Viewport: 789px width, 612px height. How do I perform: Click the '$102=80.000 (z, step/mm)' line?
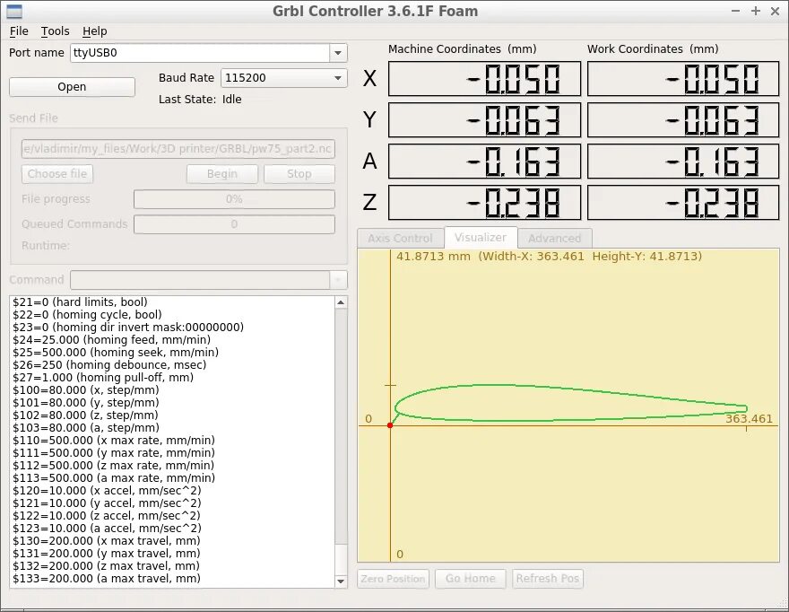coord(85,415)
